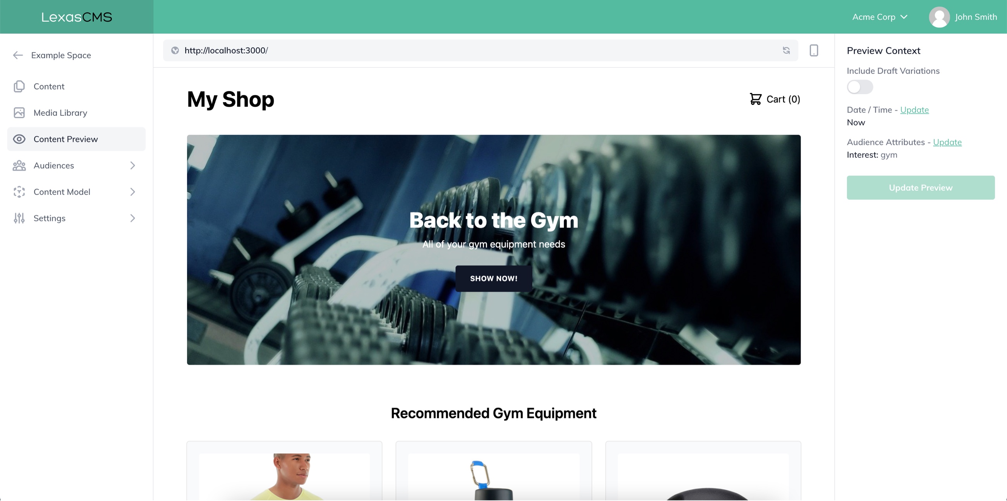
Task: Click the mobile preview toggle icon
Action: (x=814, y=50)
